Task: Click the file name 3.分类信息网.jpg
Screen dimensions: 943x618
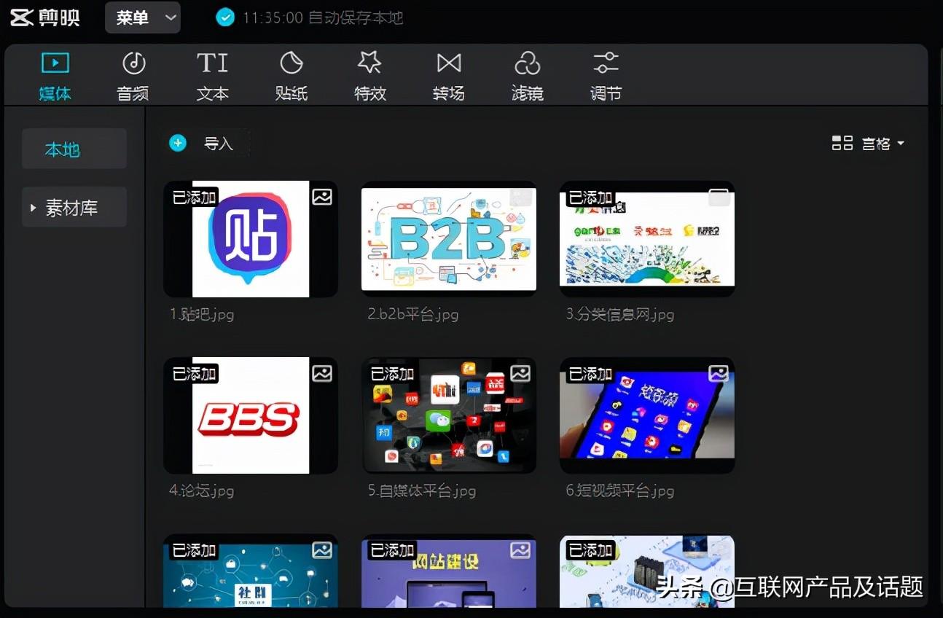Action: coord(620,315)
